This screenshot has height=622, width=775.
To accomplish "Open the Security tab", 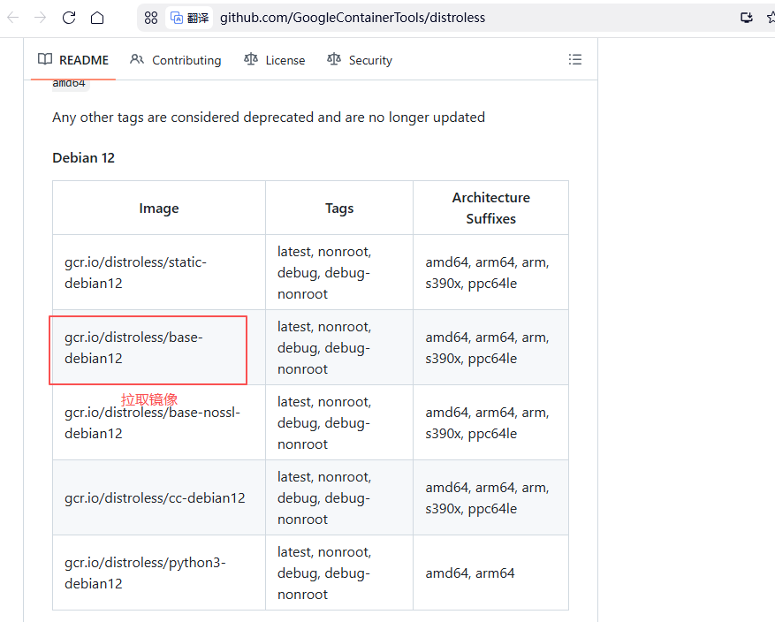I will (x=360, y=60).
